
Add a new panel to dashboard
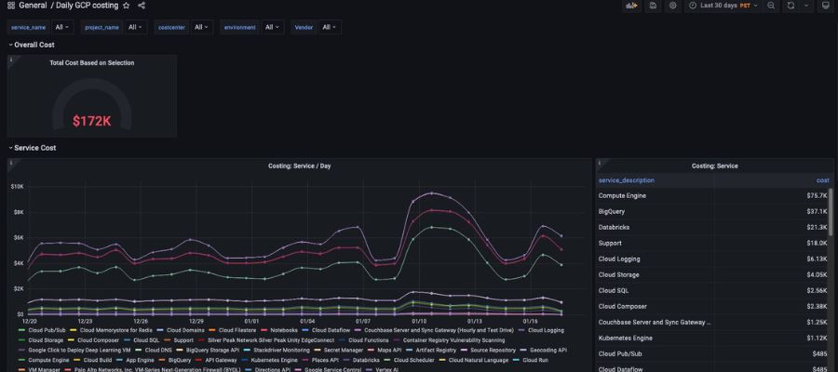coord(631,6)
